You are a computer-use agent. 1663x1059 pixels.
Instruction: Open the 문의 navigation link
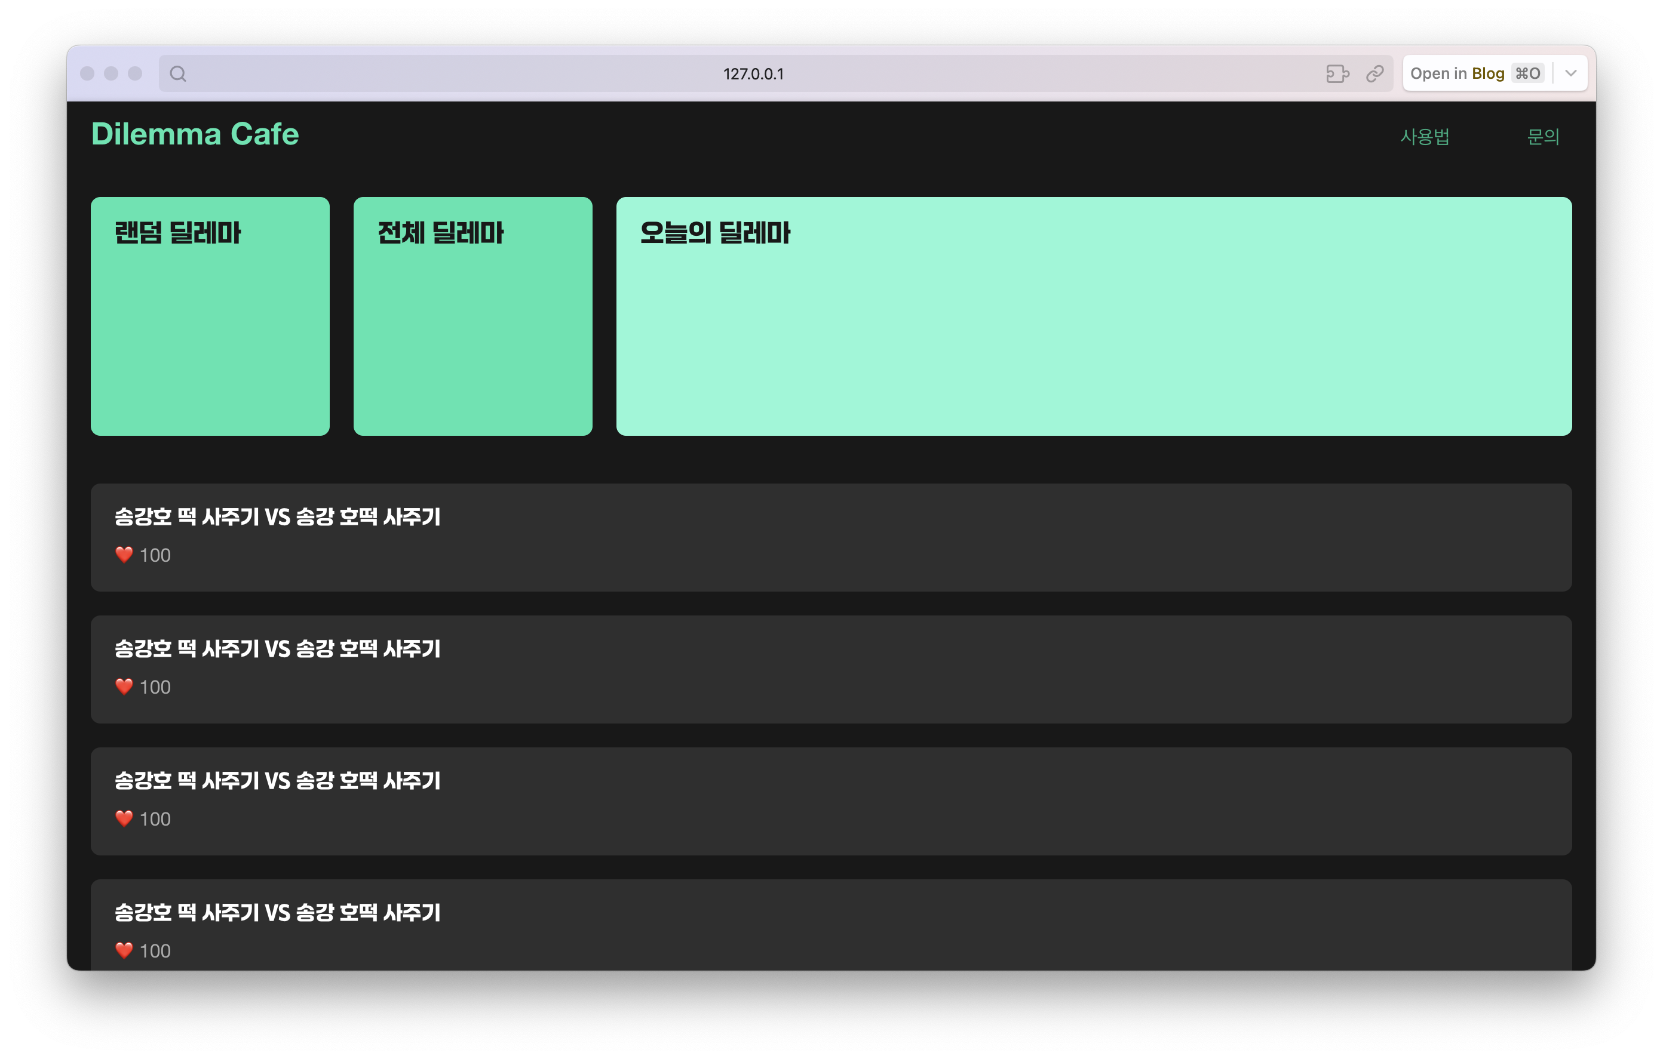pyautogui.click(x=1543, y=137)
